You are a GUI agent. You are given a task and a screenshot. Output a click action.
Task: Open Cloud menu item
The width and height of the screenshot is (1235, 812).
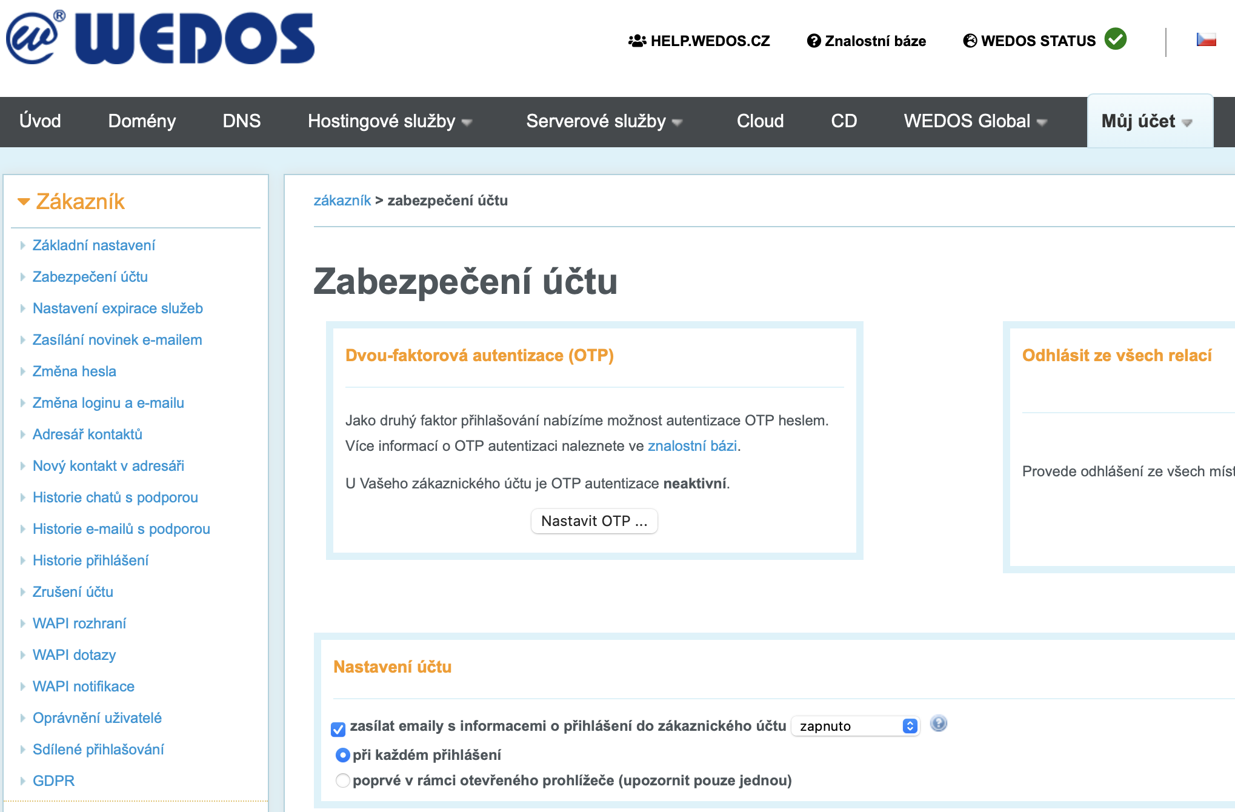[x=760, y=121]
